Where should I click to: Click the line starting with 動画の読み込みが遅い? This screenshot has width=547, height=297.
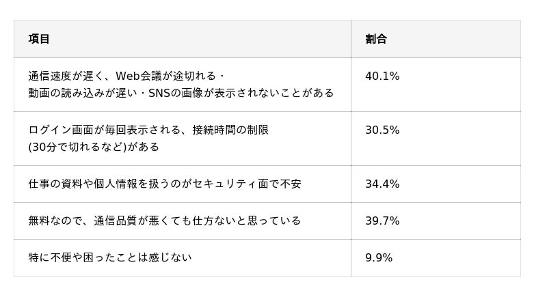181,93
